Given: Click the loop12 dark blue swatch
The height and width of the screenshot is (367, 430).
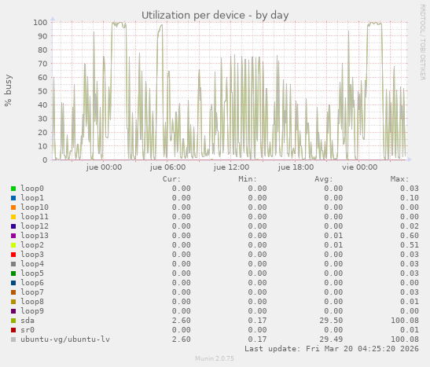Looking at the screenshot, I should coord(13,226).
